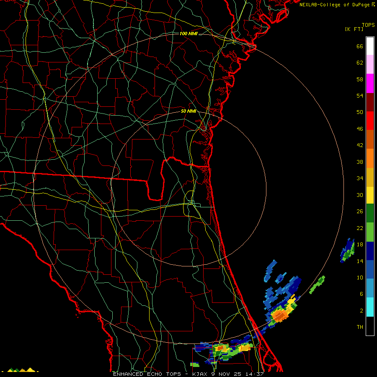Pick the dark orange legend swatch
This screenshot has height=377, width=377.
click(370, 139)
